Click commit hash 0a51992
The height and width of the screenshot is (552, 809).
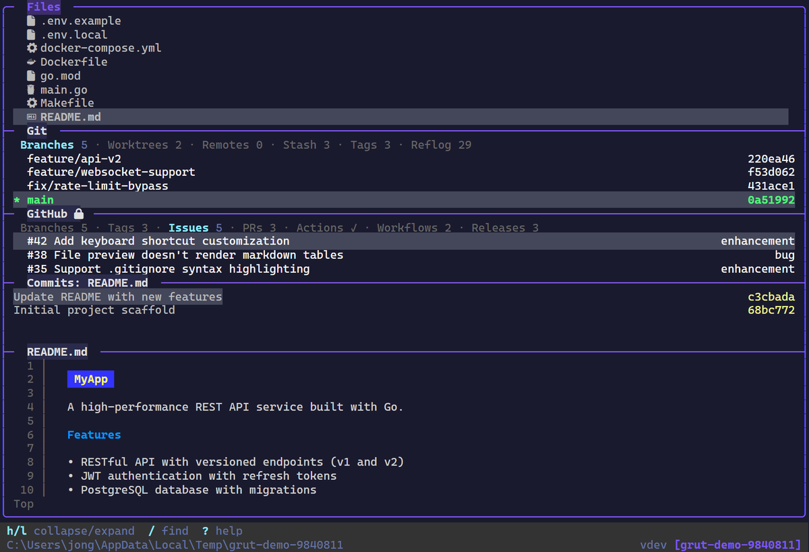tap(772, 200)
